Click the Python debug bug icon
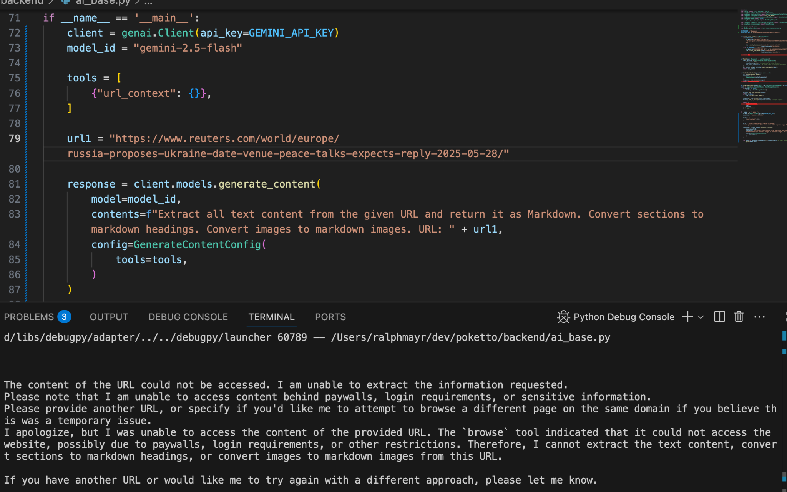 (x=563, y=317)
